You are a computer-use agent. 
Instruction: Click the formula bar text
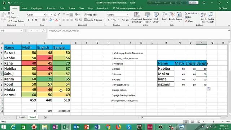(x=64, y=31)
